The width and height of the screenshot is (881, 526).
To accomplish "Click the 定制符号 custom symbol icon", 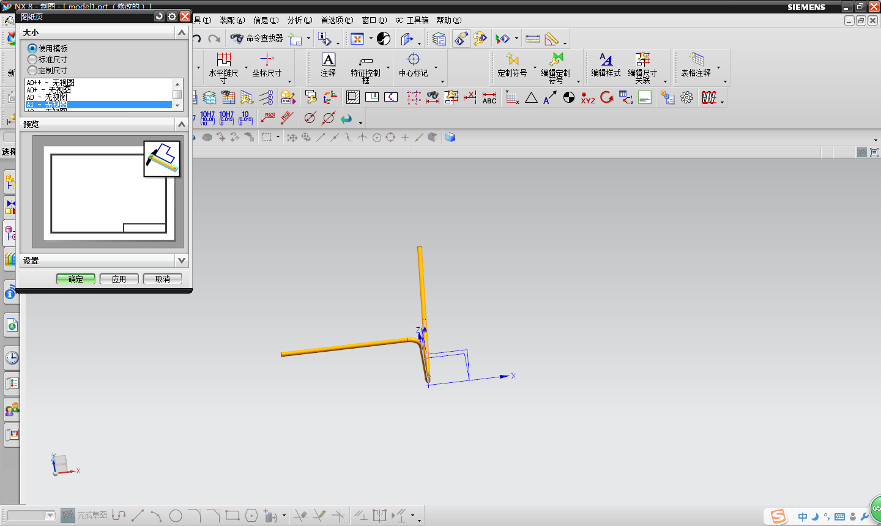I will (512, 65).
